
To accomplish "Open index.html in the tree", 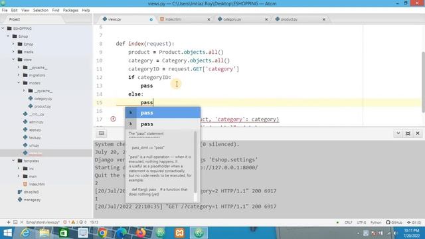I will (37, 185).
